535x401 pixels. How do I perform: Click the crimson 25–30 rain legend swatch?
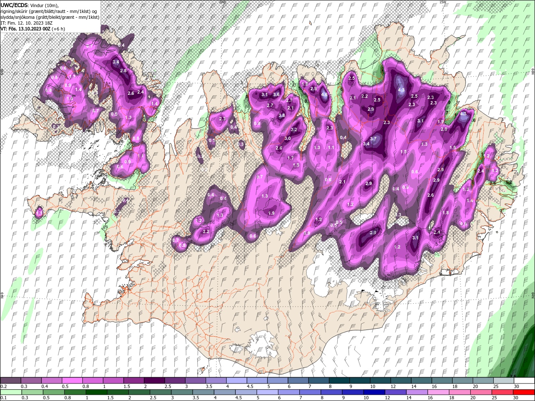tap(502, 392)
